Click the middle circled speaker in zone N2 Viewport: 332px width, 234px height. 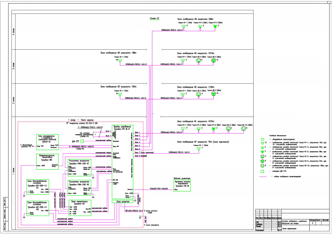(199, 94)
